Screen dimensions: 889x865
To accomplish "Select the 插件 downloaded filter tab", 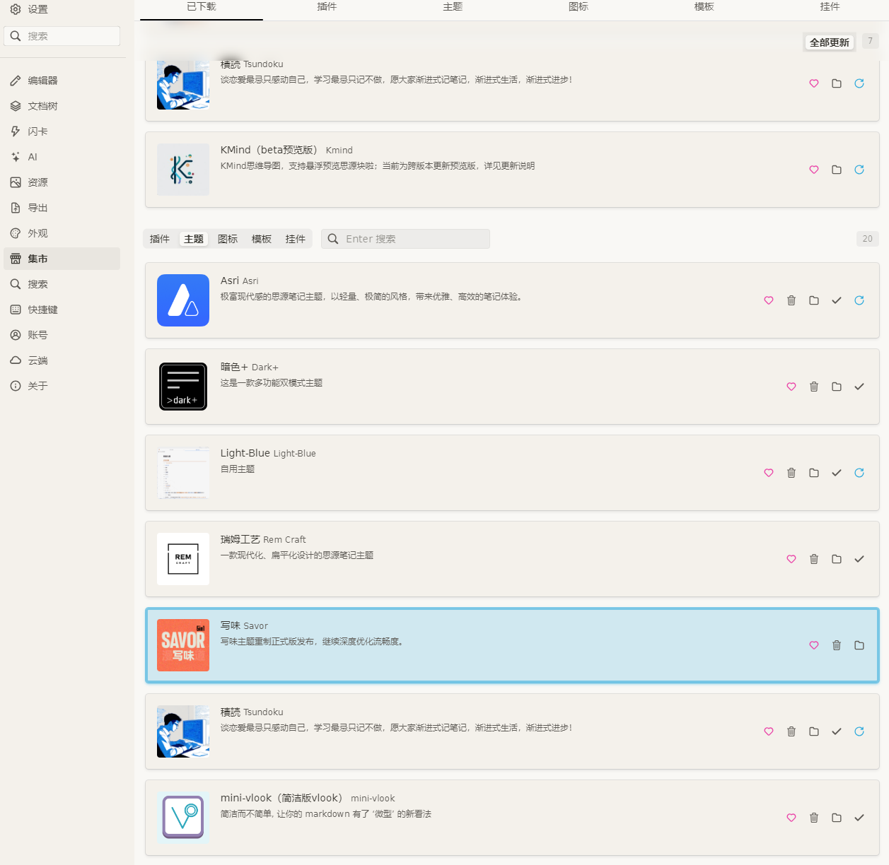I will pos(160,239).
